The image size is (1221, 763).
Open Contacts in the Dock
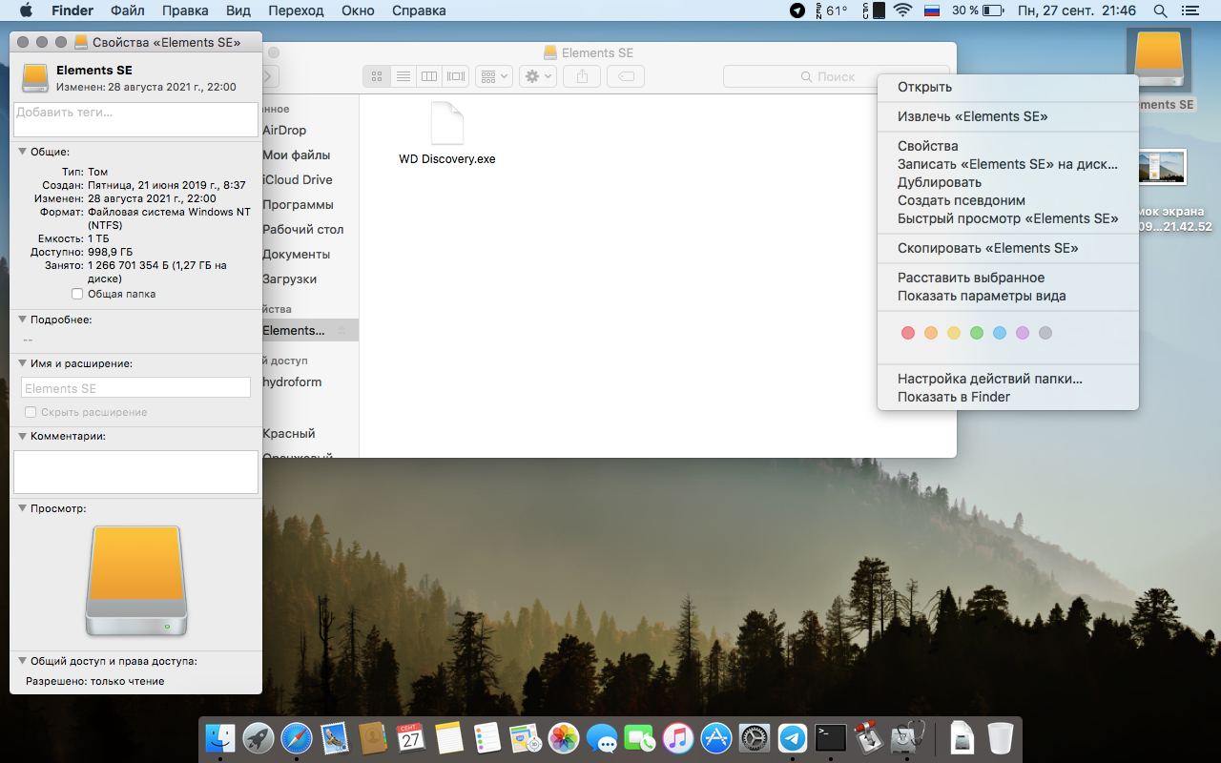click(373, 737)
